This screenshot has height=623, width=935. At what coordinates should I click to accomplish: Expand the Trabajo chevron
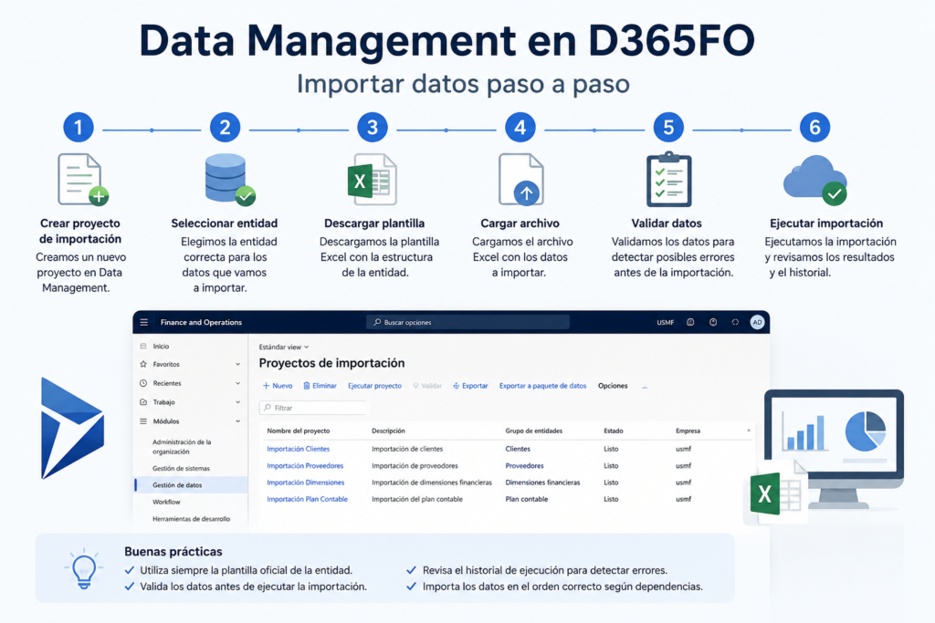pos(238,402)
